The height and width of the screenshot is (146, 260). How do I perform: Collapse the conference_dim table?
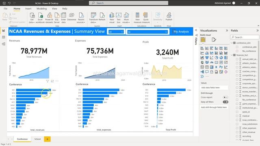click(232, 43)
